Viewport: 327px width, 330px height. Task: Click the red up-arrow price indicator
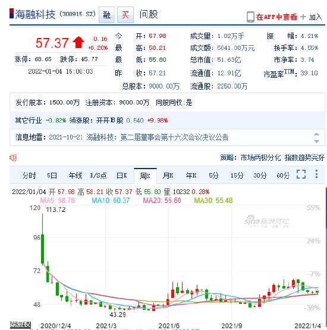[x=78, y=42]
